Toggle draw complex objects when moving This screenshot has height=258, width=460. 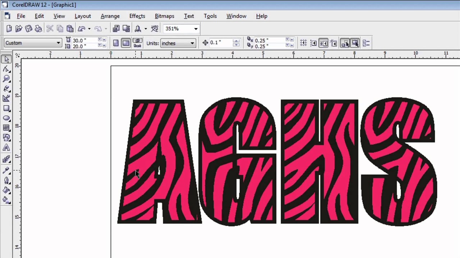345,43
